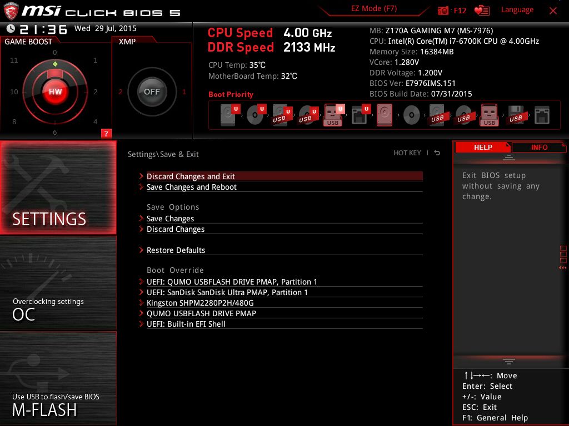Click the MSI dragon shield logo
Image resolution: width=569 pixels, height=426 pixels.
click(x=11, y=11)
